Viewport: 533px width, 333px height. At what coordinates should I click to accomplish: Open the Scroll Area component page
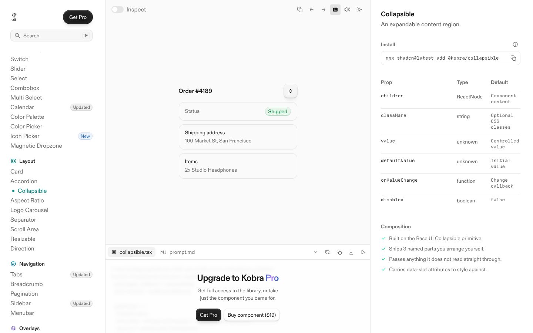tap(24, 229)
